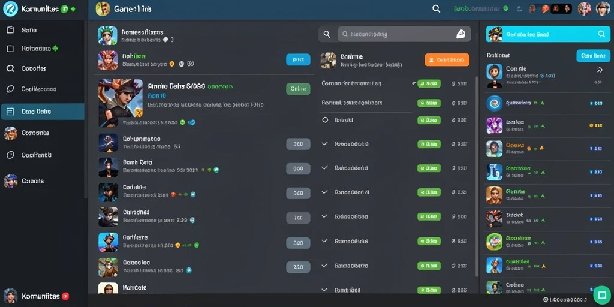The width and height of the screenshot is (614, 307).
Task: Toggle the topmost checkmark in the middle panel list
Action: pos(324,144)
